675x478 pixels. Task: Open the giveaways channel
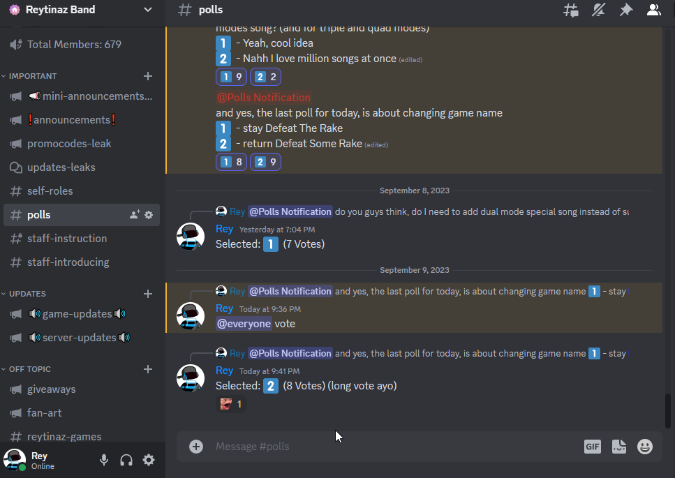(x=51, y=389)
